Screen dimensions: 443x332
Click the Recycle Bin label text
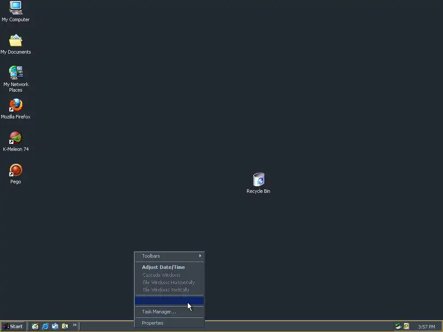point(259,191)
